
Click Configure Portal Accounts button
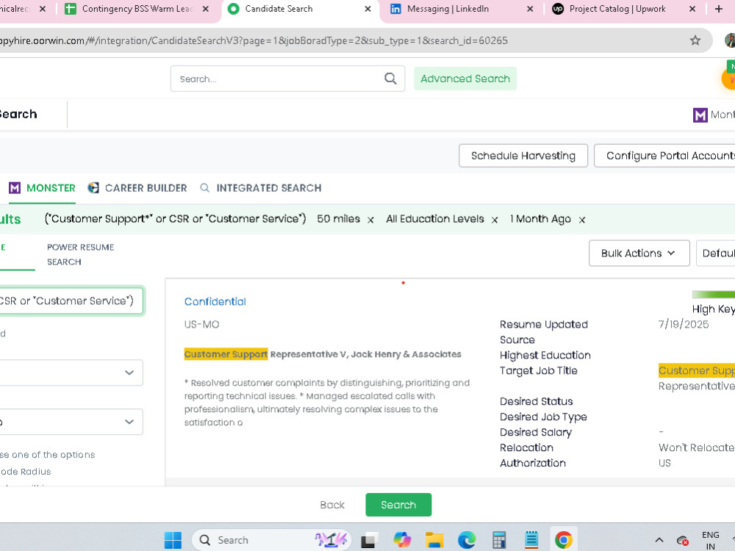664,156
